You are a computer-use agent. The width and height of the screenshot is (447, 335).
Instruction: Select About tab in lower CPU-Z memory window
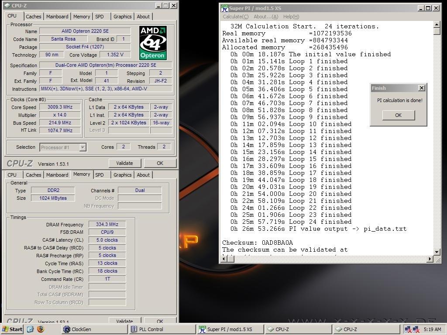[x=143, y=175]
